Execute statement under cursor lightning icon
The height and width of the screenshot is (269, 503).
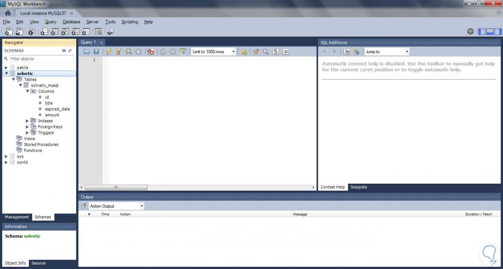pyautogui.click(x=119, y=51)
